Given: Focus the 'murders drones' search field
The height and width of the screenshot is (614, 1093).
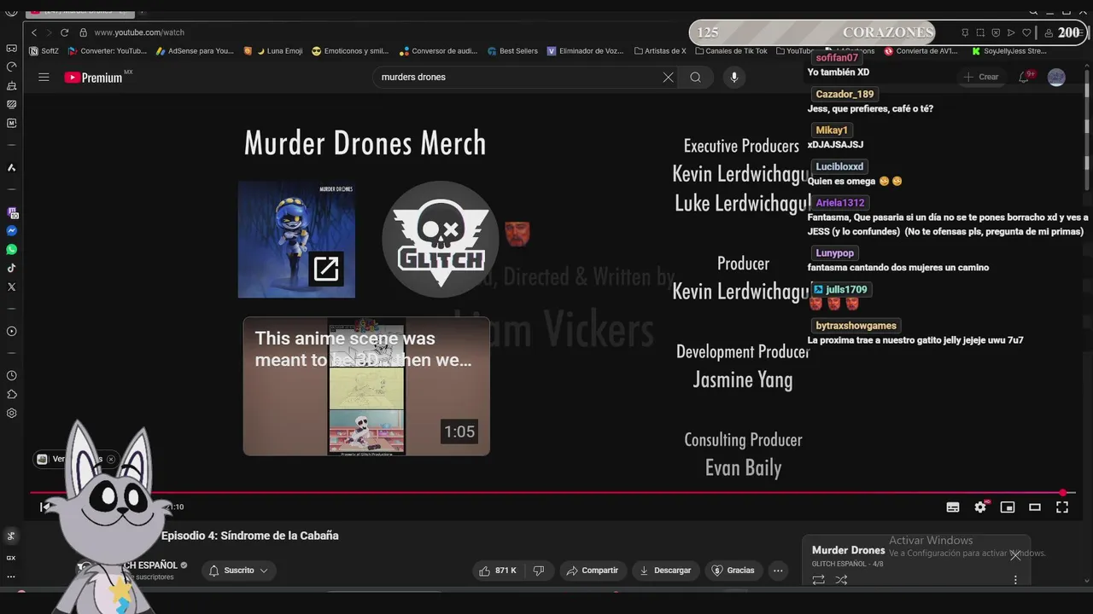Looking at the screenshot, I should point(517,78).
